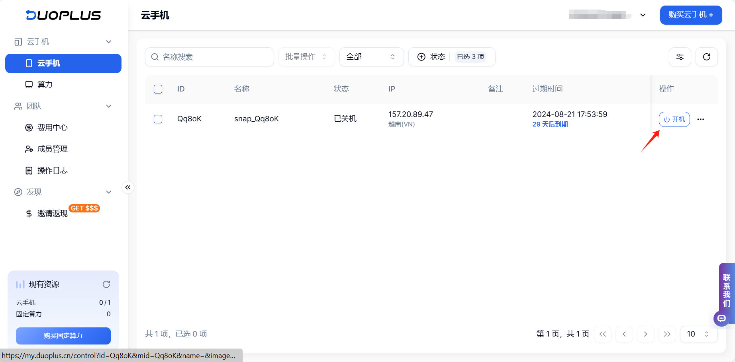
Task: Refresh the cloud phone list
Action: tap(706, 57)
